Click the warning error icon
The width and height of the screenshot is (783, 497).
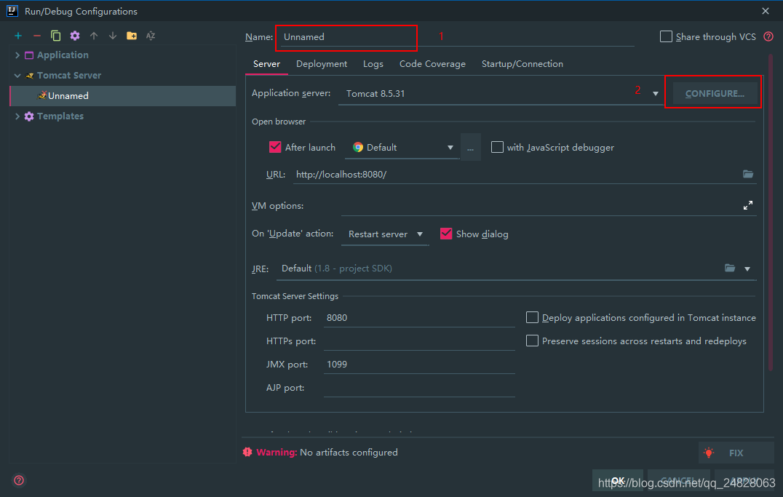(247, 452)
